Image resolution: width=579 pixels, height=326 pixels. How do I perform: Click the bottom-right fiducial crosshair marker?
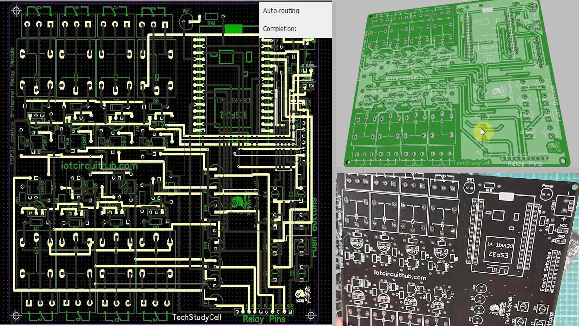(x=311, y=316)
